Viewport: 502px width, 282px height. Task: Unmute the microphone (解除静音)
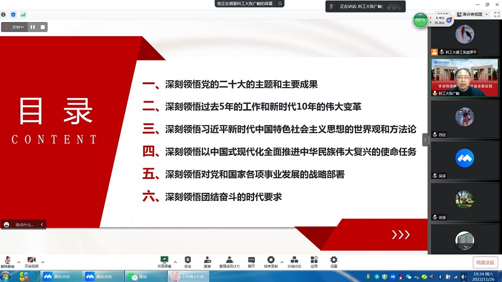pos(8,261)
